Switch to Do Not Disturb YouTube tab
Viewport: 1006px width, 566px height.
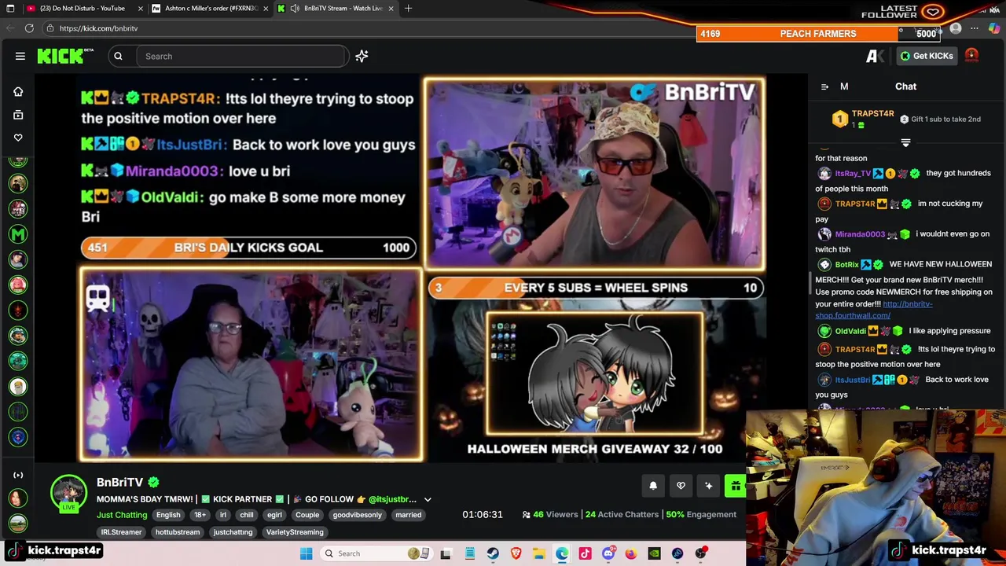point(83,8)
